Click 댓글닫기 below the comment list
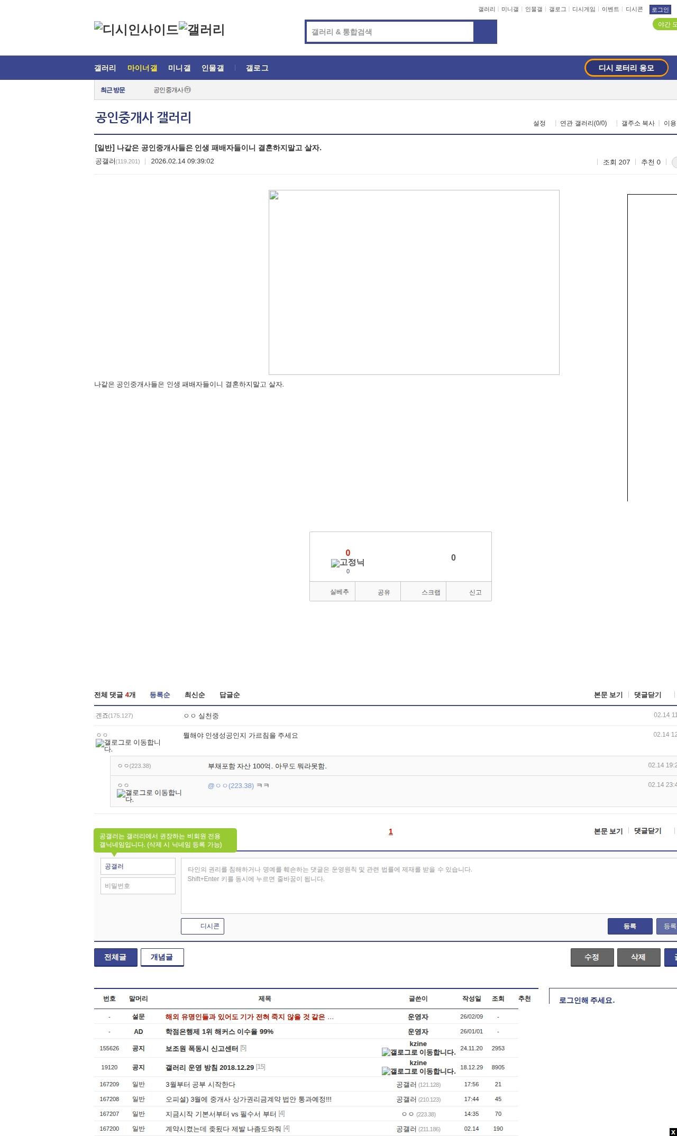Screen dimensions: 677x1136 click(x=648, y=831)
